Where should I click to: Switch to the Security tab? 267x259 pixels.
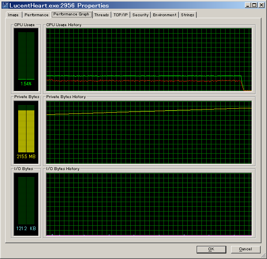click(x=140, y=15)
